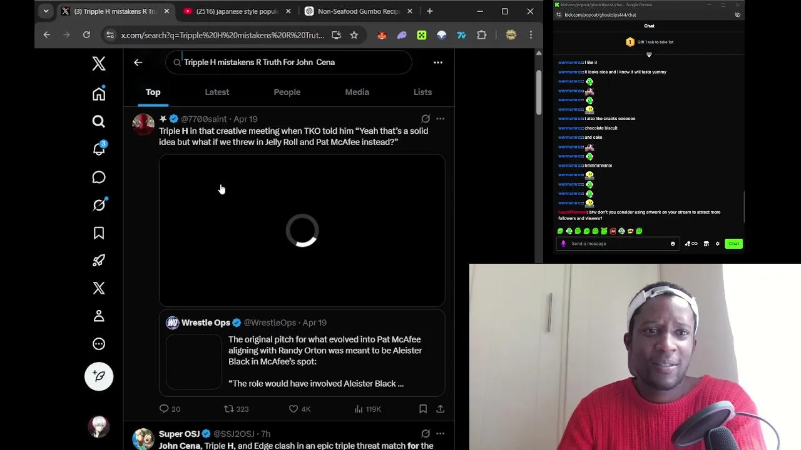This screenshot has width=801, height=450.
Task: Expand the Kick gift leaderboard chevron
Action: tap(649, 54)
